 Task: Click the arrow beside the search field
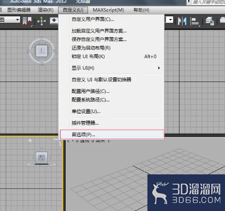click(189, 2)
